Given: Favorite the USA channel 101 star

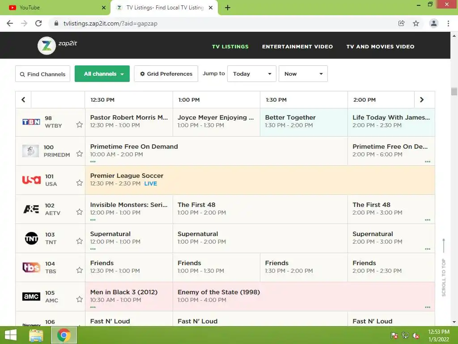Looking at the screenshot, I should click(x=80, y=183).
